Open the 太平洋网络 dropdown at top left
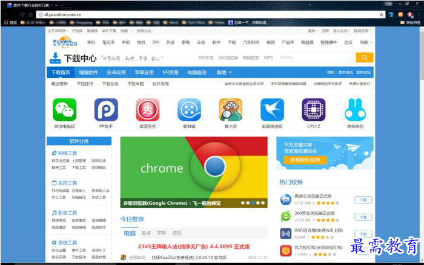The height and width of the screenshot is (265, 424). 58,31
